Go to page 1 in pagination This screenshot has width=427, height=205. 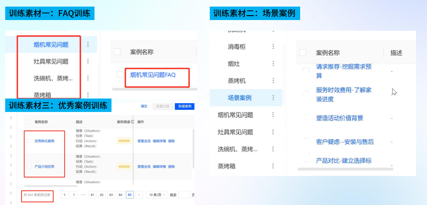point(74,195)
